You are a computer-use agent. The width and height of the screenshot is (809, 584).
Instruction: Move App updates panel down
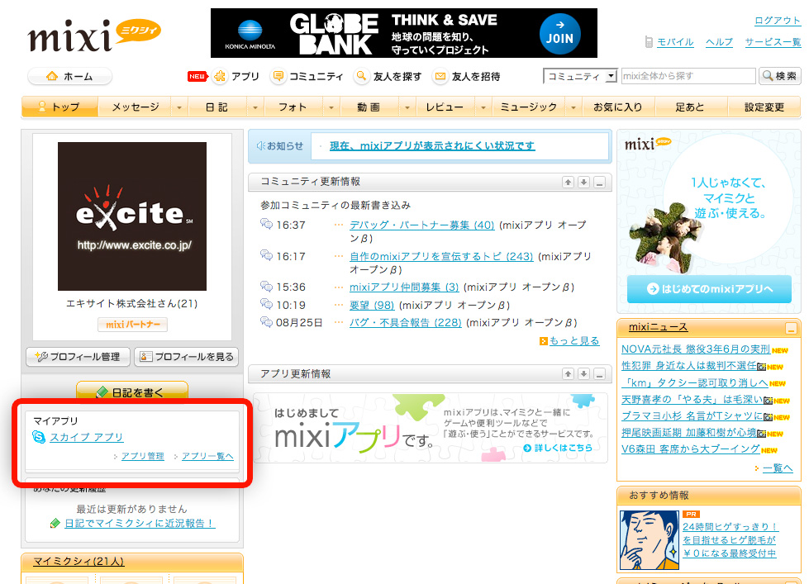[x=583, y=374]
